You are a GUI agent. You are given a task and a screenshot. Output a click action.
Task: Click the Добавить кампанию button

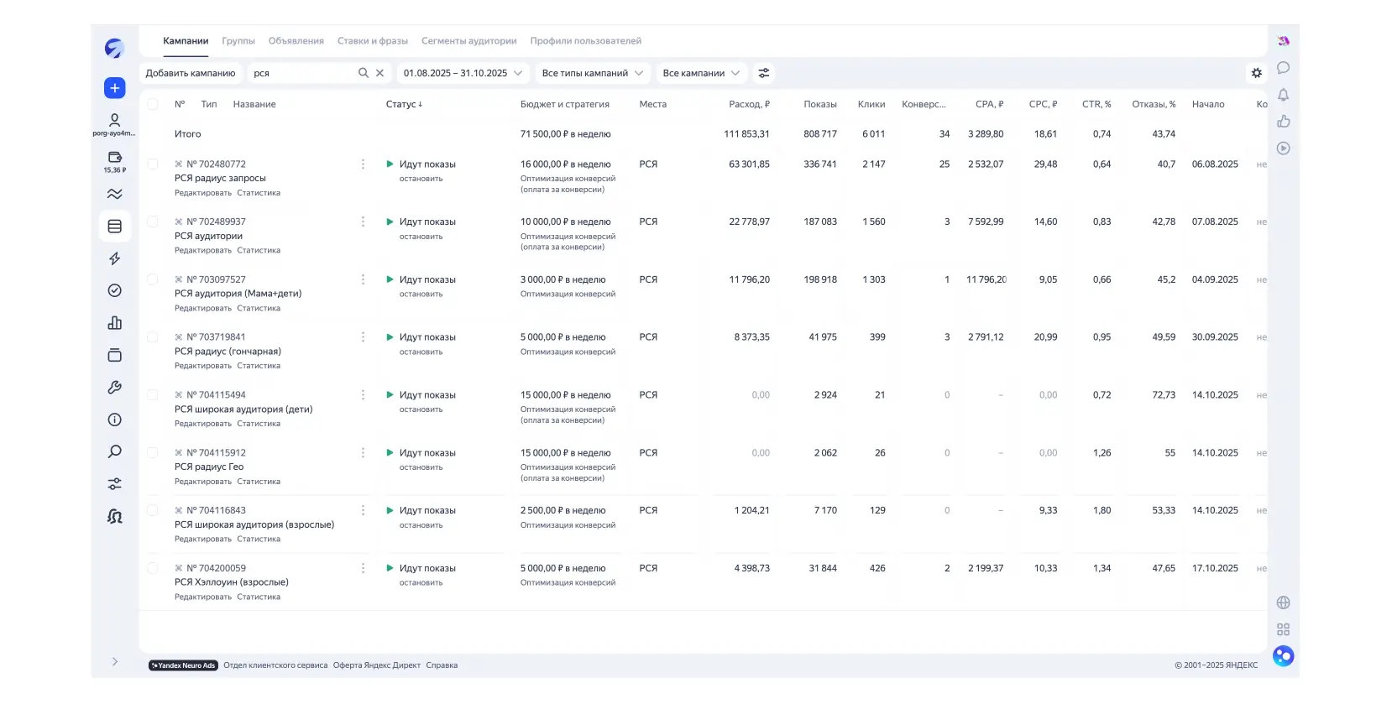[x=191, y=73]
